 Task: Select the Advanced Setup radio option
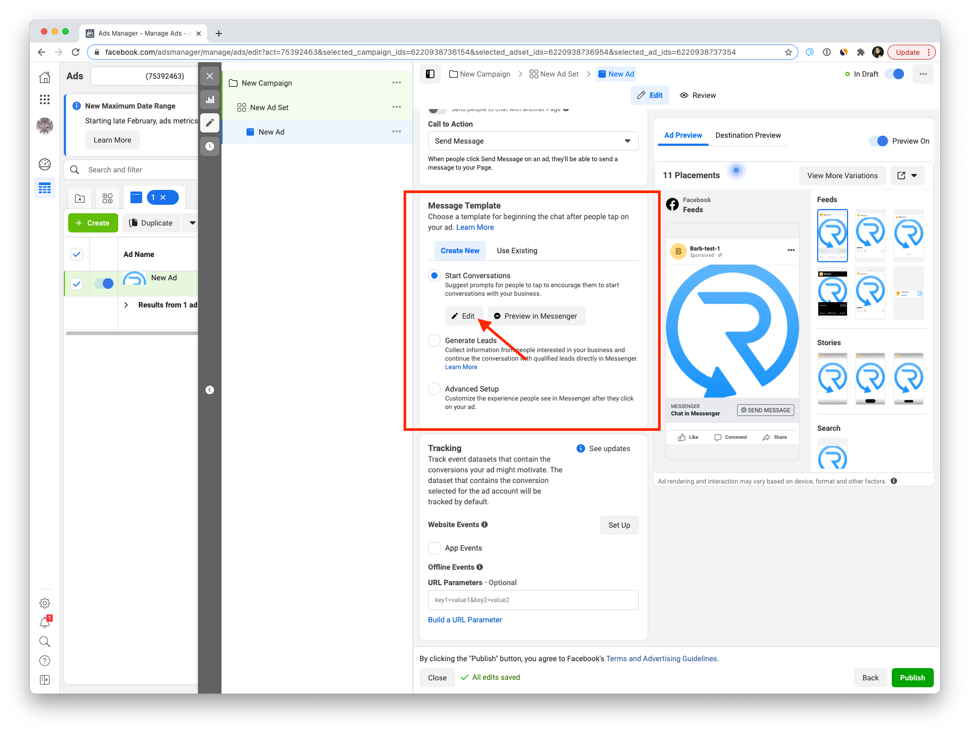pyautogui.click(x=434, y=389)
